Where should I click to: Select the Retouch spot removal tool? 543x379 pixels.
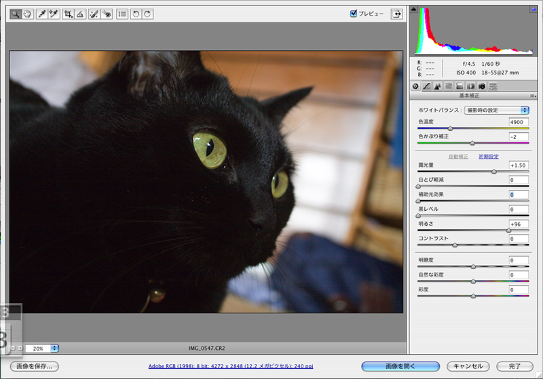94,14
